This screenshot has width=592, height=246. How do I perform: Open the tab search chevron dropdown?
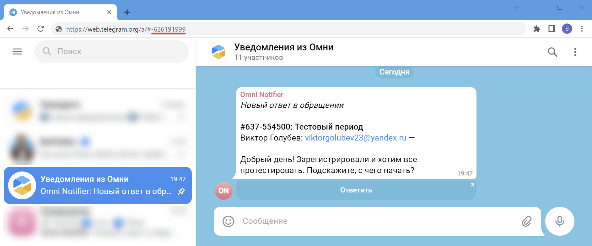click(x=517, y=7)
